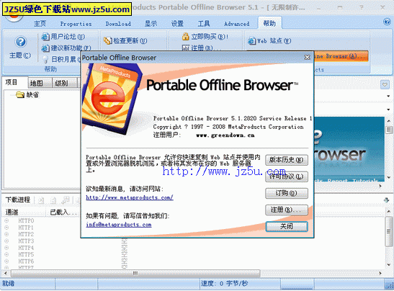Click the blue help icon at ribbon right
Viewport: 394px width, 291px height.
[x=387, y=22]
